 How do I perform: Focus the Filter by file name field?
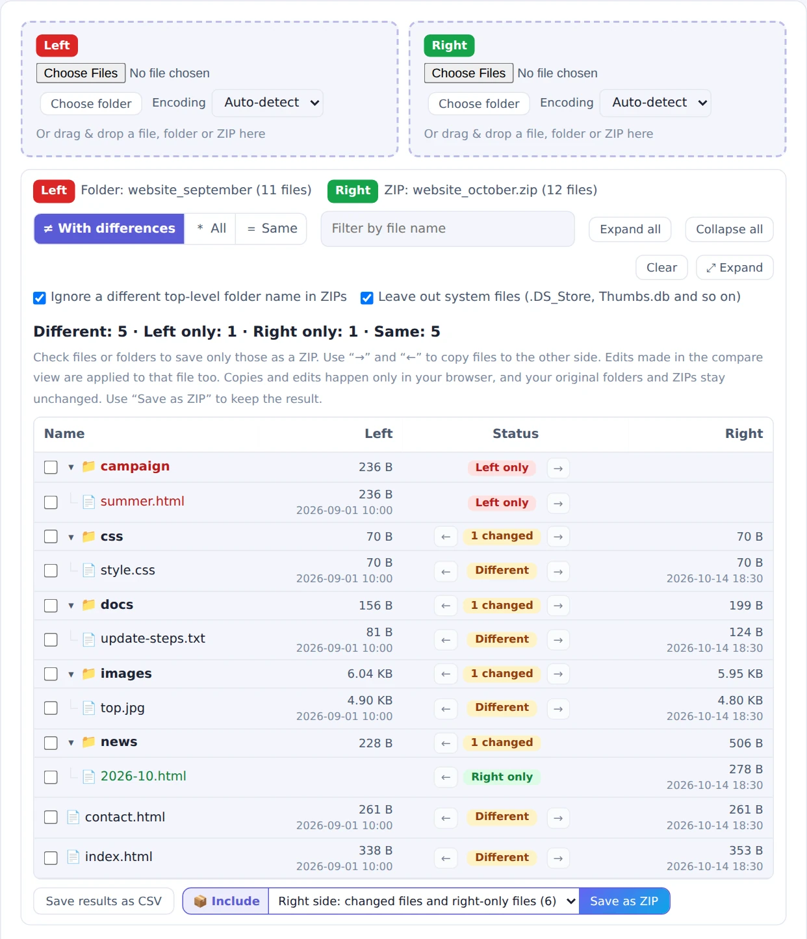click(x=448, y=229)
